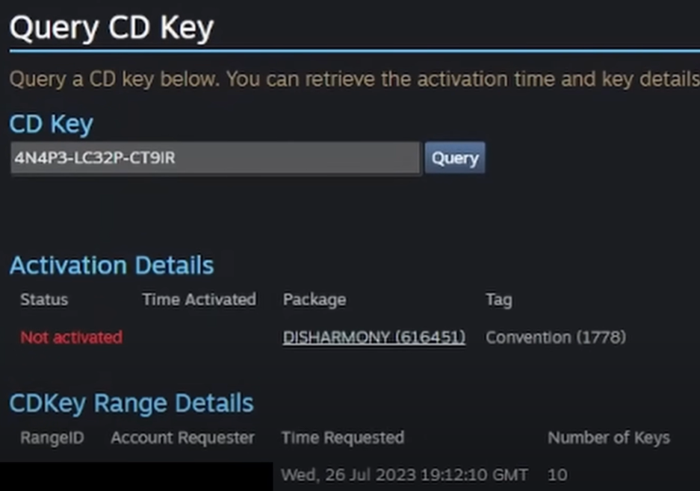Click the Account Requester column header
This screenshot has height=491, width=700.
182,438
